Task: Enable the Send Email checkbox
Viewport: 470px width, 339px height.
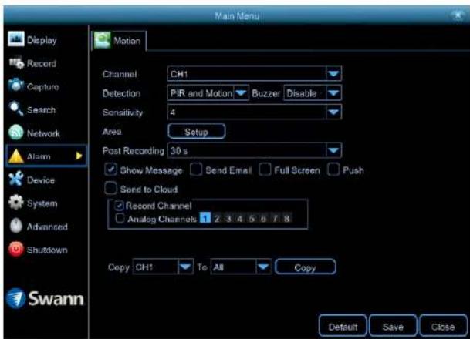Action: click(x=196, y=169)
